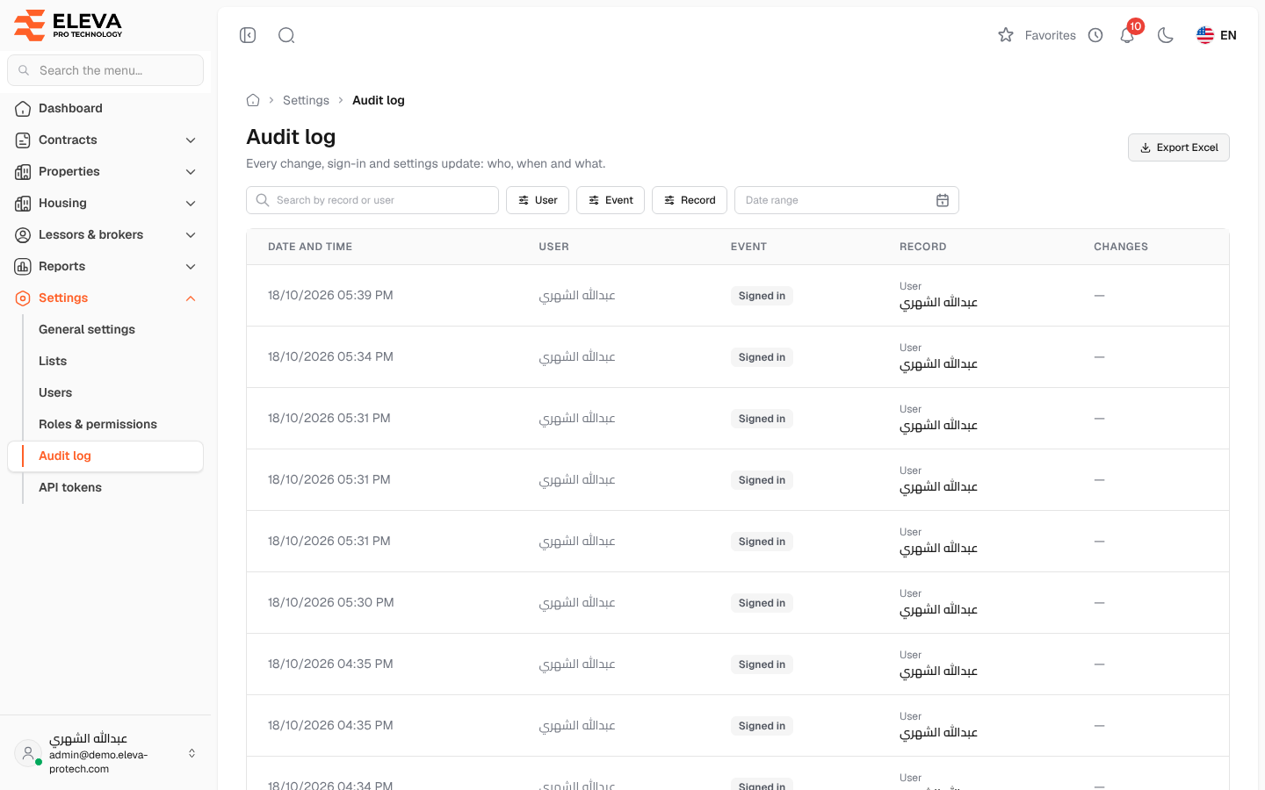Select the Audit log submenu item

coord(105,456)
